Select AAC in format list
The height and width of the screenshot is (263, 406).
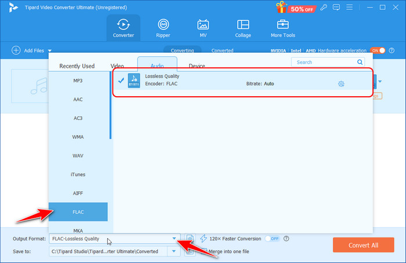click(x=78, y=99)
